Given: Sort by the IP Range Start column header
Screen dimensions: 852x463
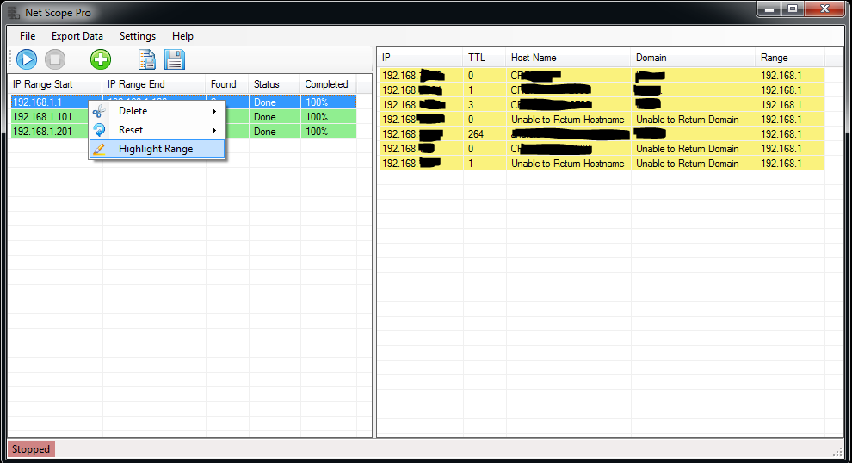Looking at the screenshot, I should click(55, 84).
